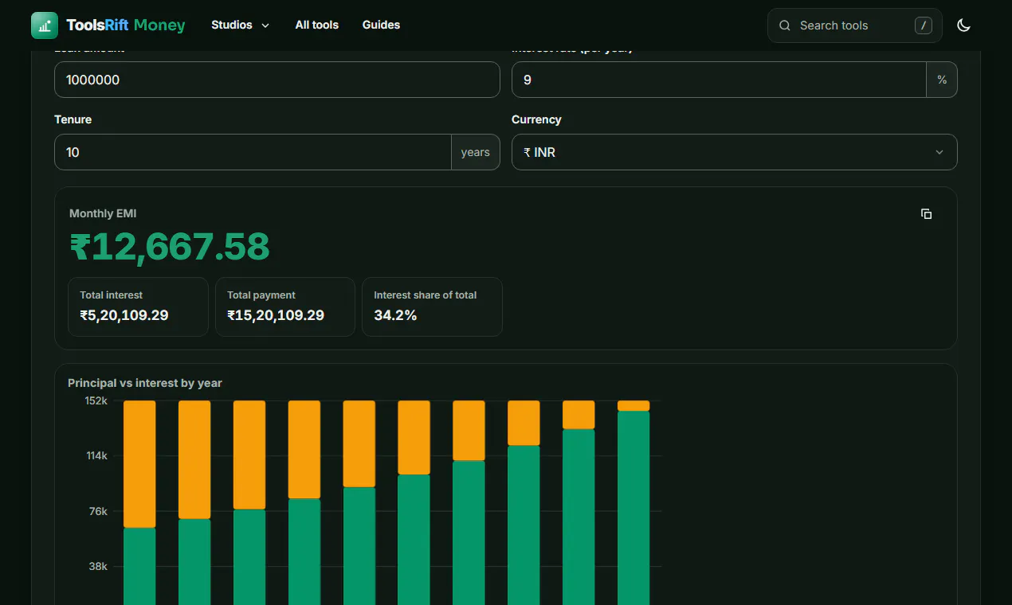Click the search magnifier icon

pos(785,25)
